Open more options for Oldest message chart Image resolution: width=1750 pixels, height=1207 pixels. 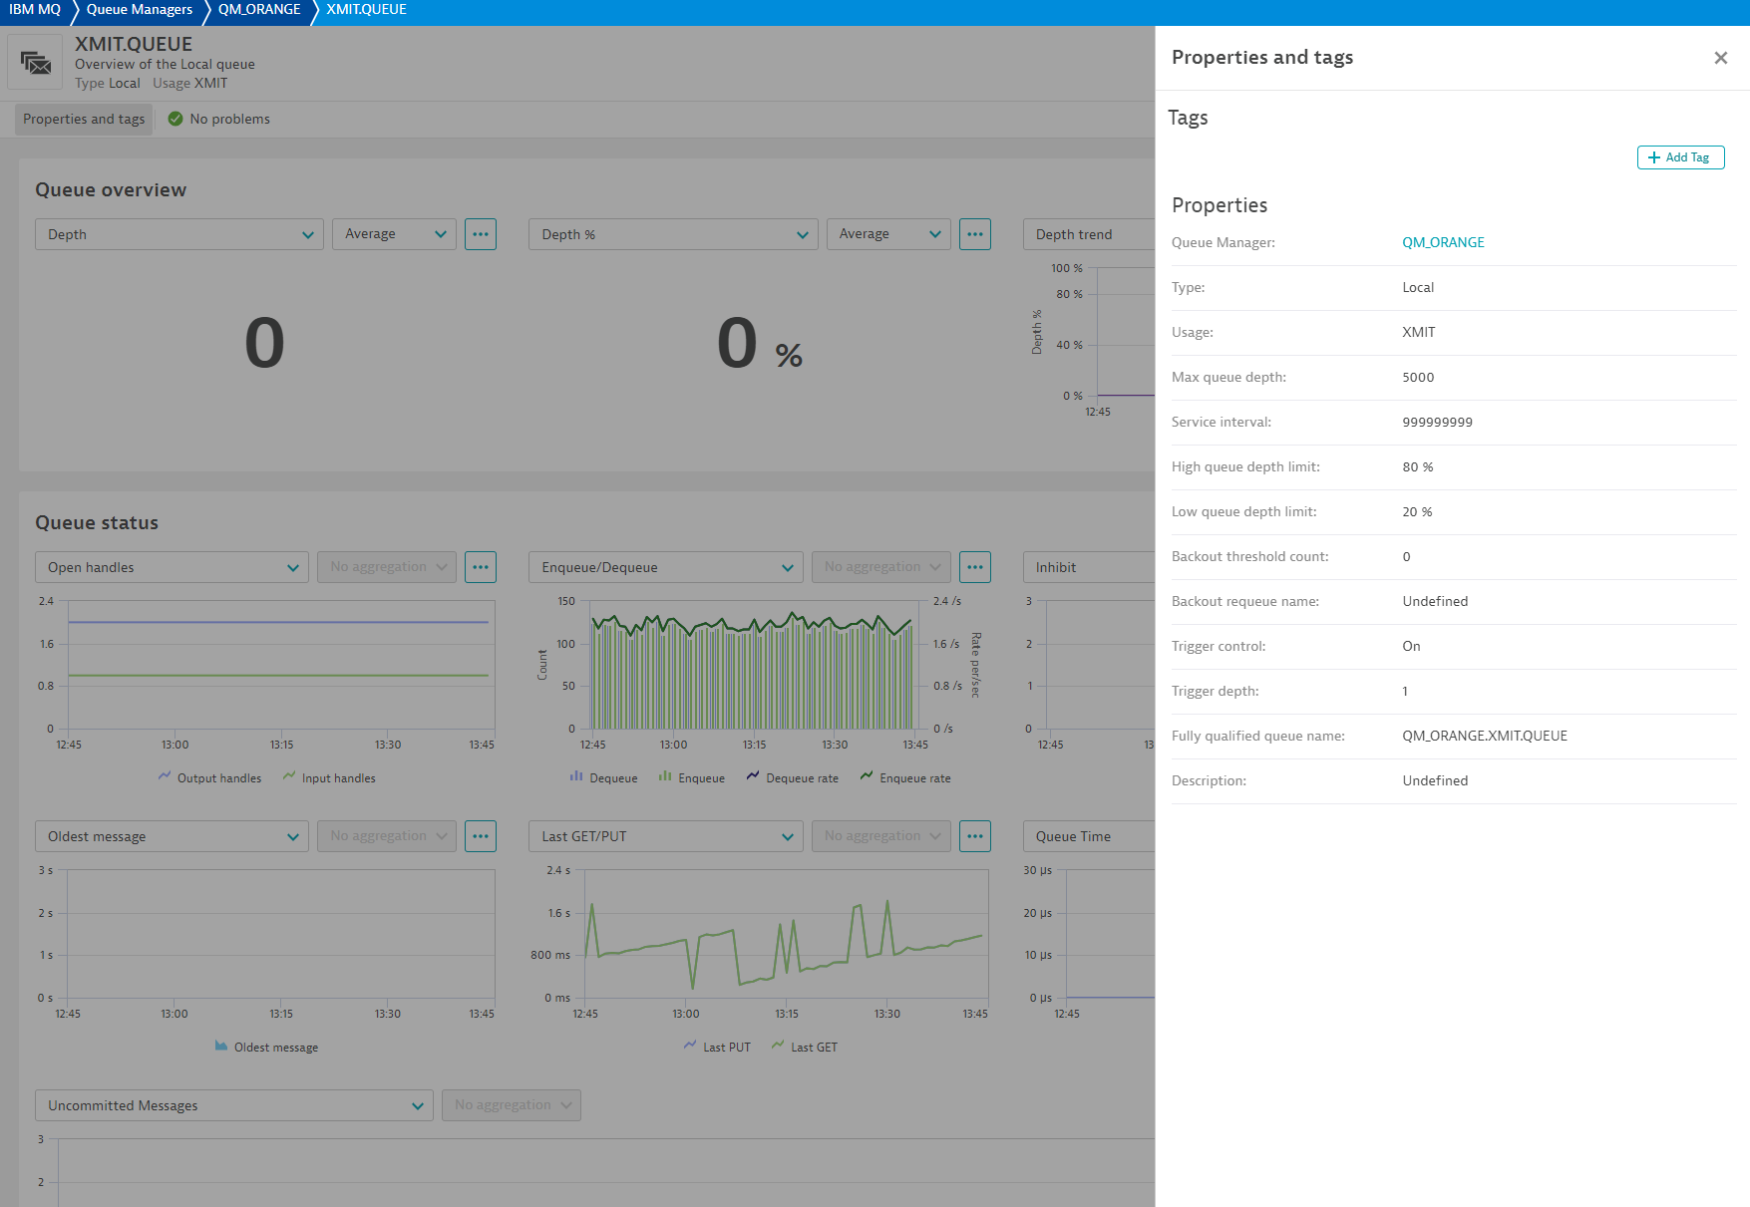481,836
